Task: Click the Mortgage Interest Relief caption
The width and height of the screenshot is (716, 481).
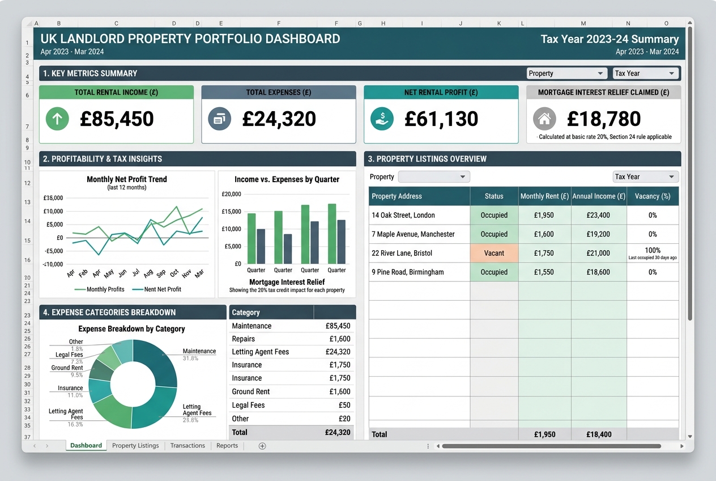Action: [287, 282]
